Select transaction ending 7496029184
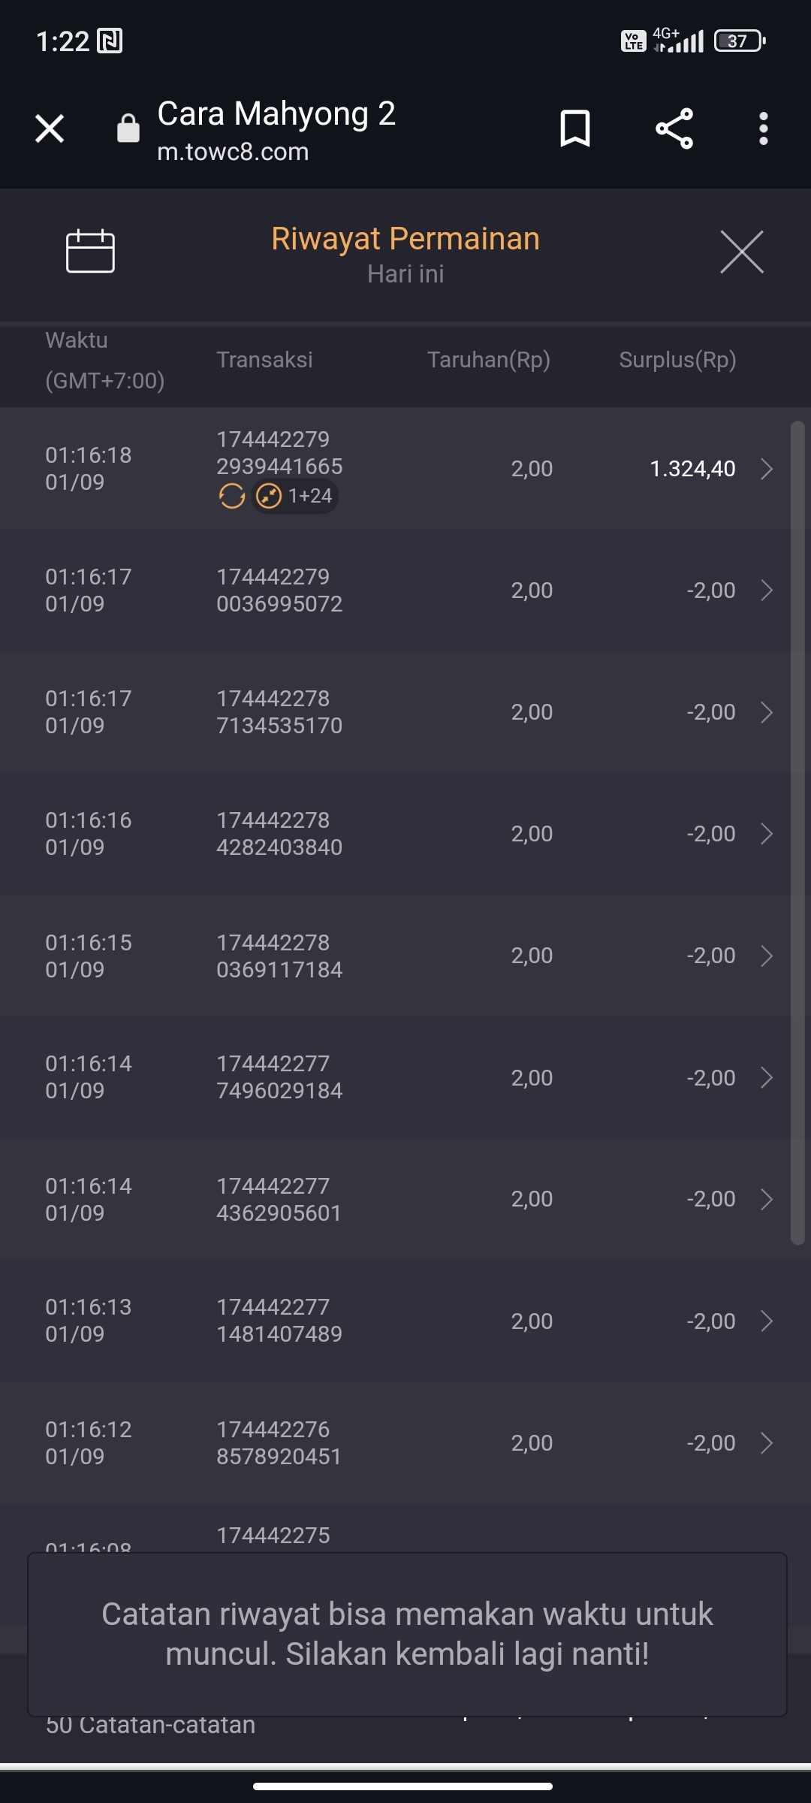This screenshot has height=1803, width=811. (766, 1077)
